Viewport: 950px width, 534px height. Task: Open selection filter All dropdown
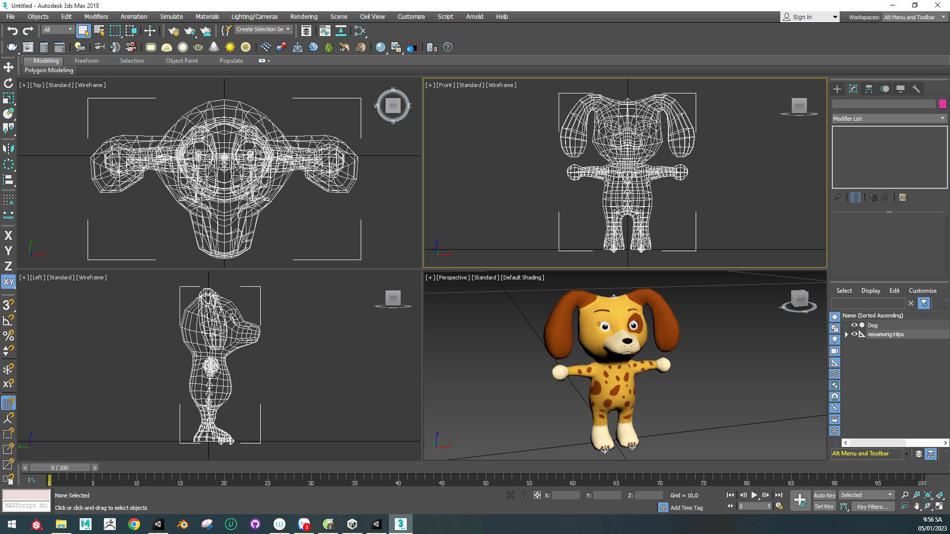coord(57,30)
